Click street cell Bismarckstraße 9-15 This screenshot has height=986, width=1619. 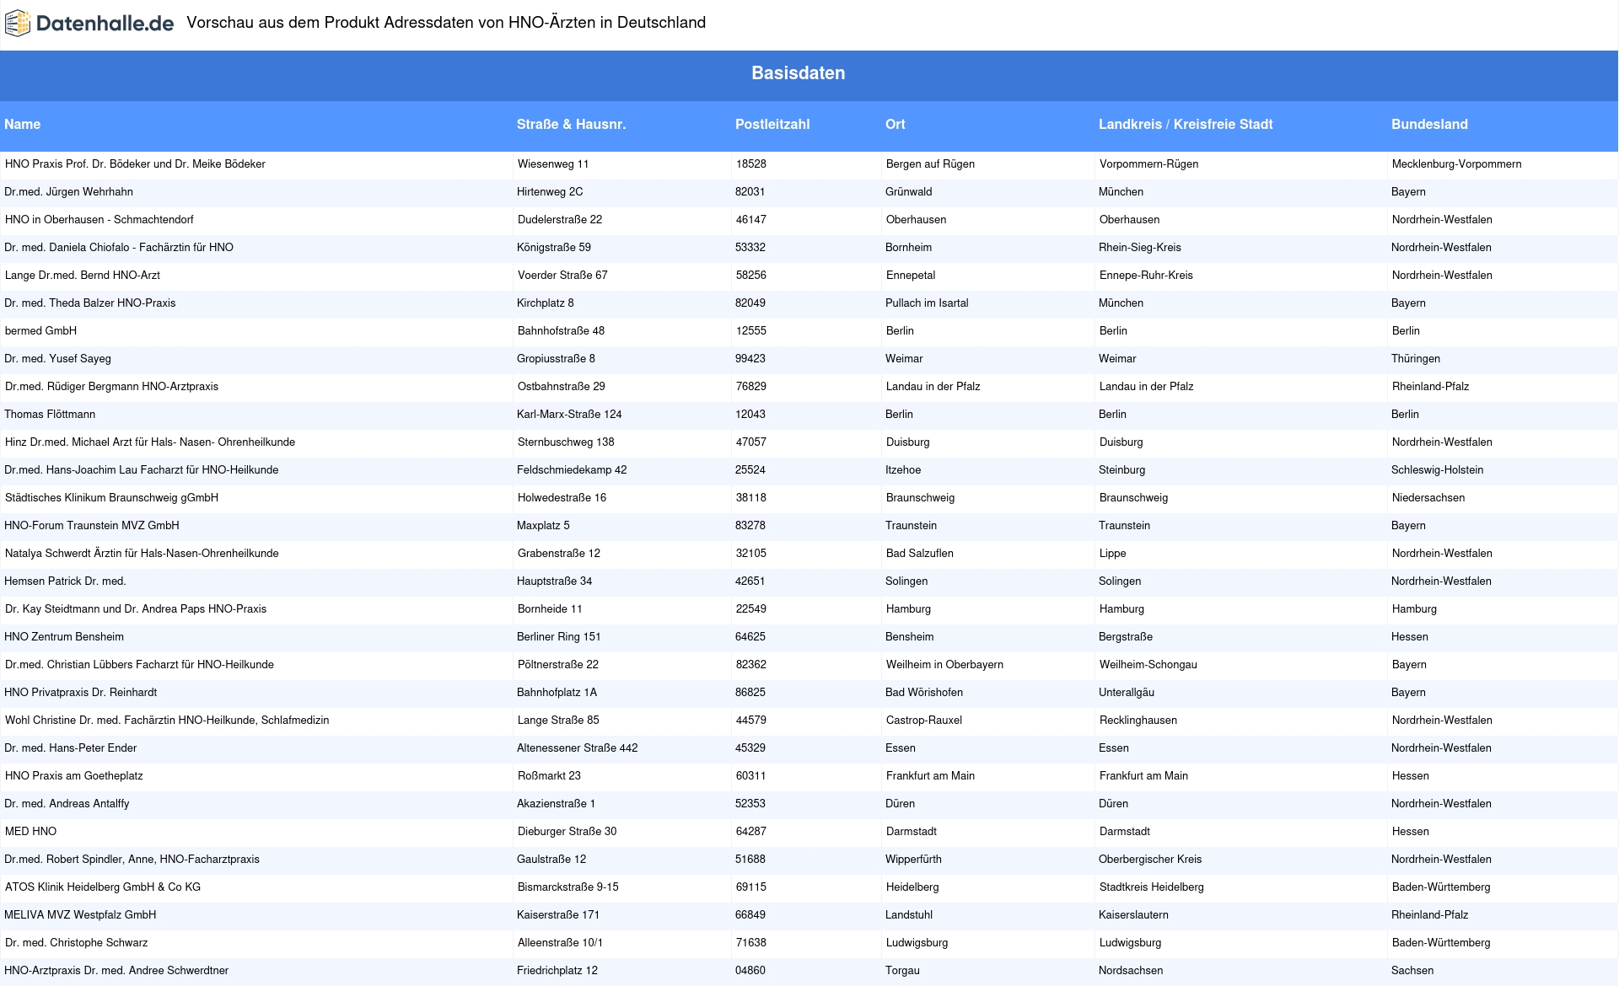(568, 887)
